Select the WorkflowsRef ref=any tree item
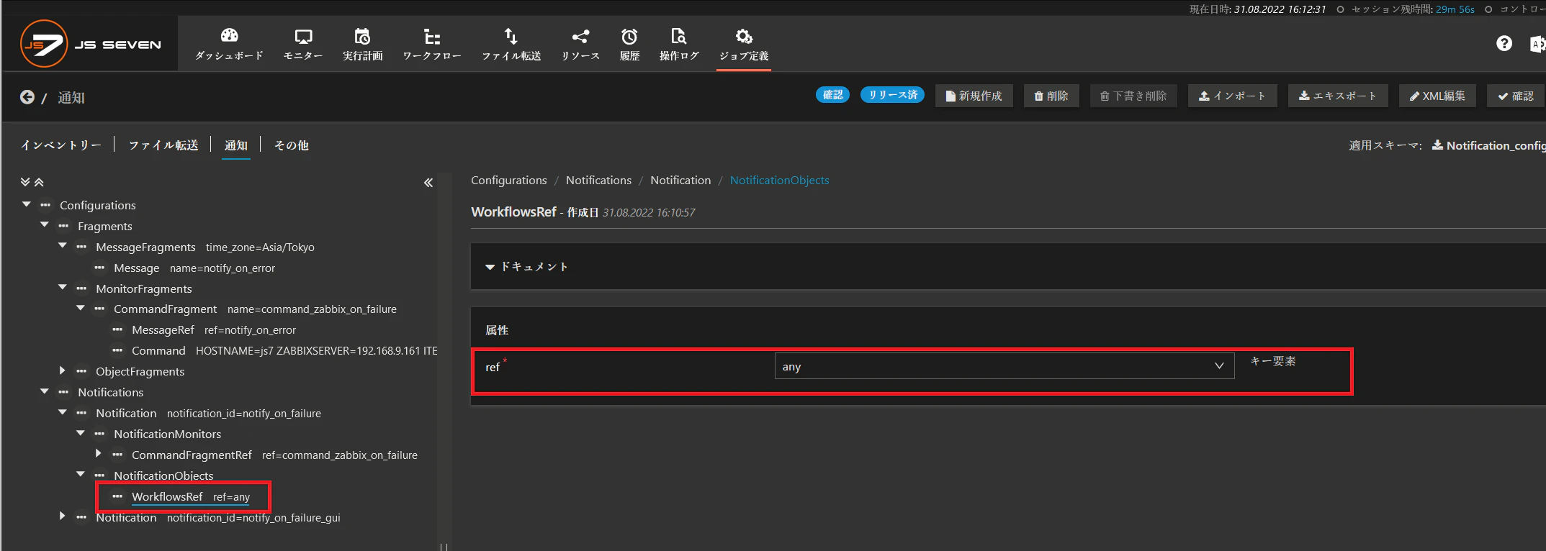The height and width of the screenshot is (551, 1546). tap(191, 496)
